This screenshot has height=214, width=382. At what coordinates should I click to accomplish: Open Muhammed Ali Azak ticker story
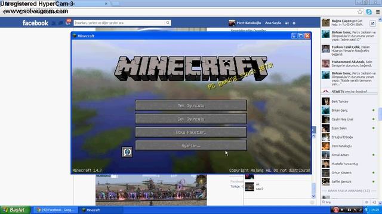[349, 64]
